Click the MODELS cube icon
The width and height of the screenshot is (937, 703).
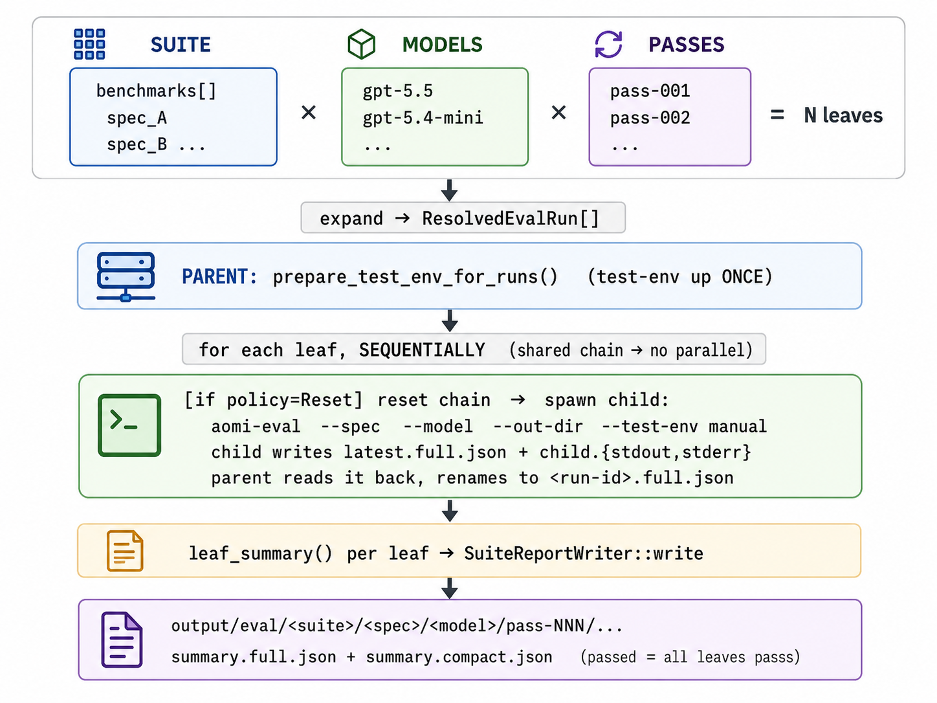click(362, 44)
